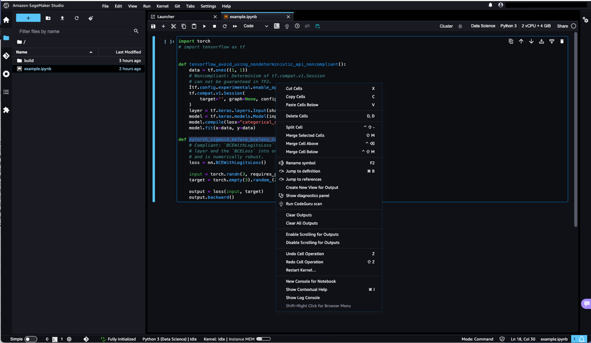The height and width of the screenshot is (343, 591).
Task: Click the Name column sort arrow
Action: tap(91, 52)
